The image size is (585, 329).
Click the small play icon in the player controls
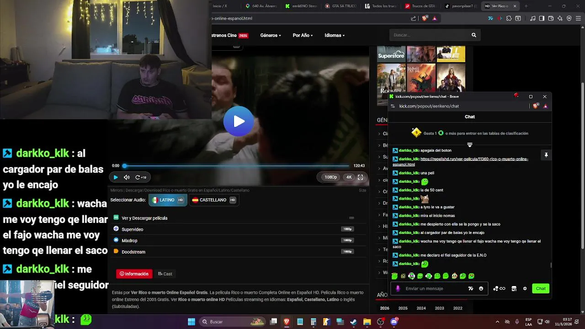[x=116, y=177]
